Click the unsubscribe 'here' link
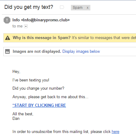 click(115, 132)
